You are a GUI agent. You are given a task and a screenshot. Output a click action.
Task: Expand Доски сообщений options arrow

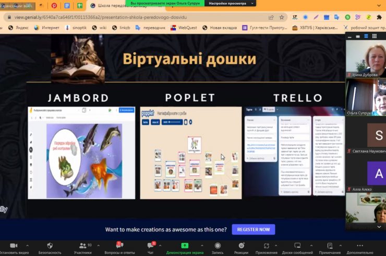pyautogui.click(x=311, y=246)
